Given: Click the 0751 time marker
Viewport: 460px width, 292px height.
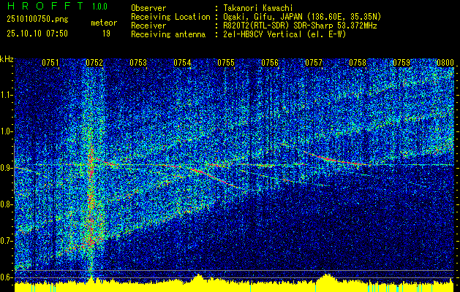Looking at the screenshot, I should [50, 62].
